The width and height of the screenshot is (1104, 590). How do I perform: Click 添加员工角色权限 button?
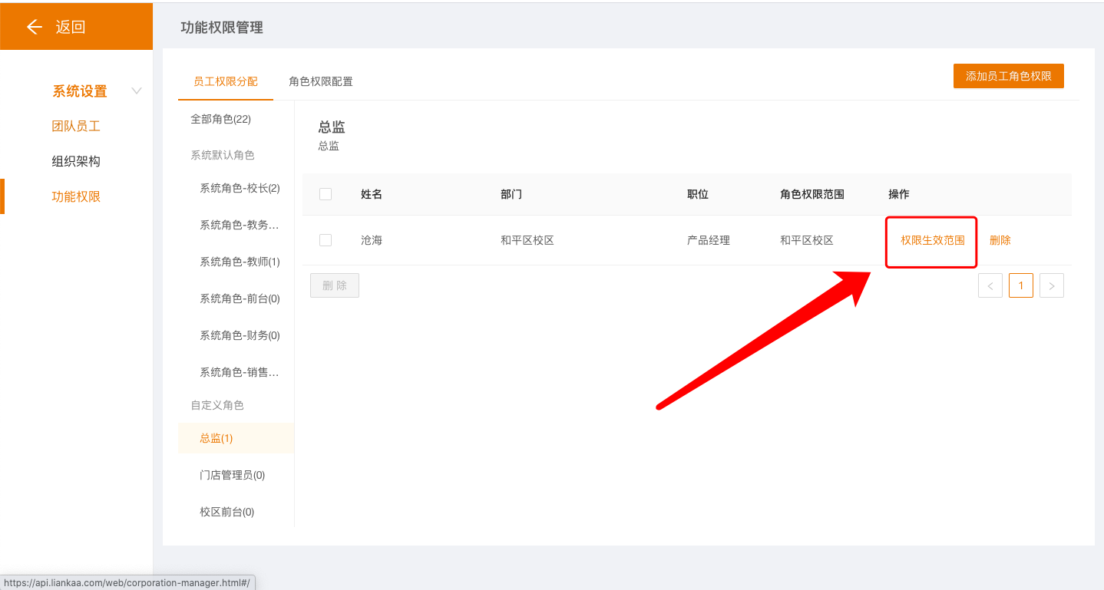(1008, 76)
